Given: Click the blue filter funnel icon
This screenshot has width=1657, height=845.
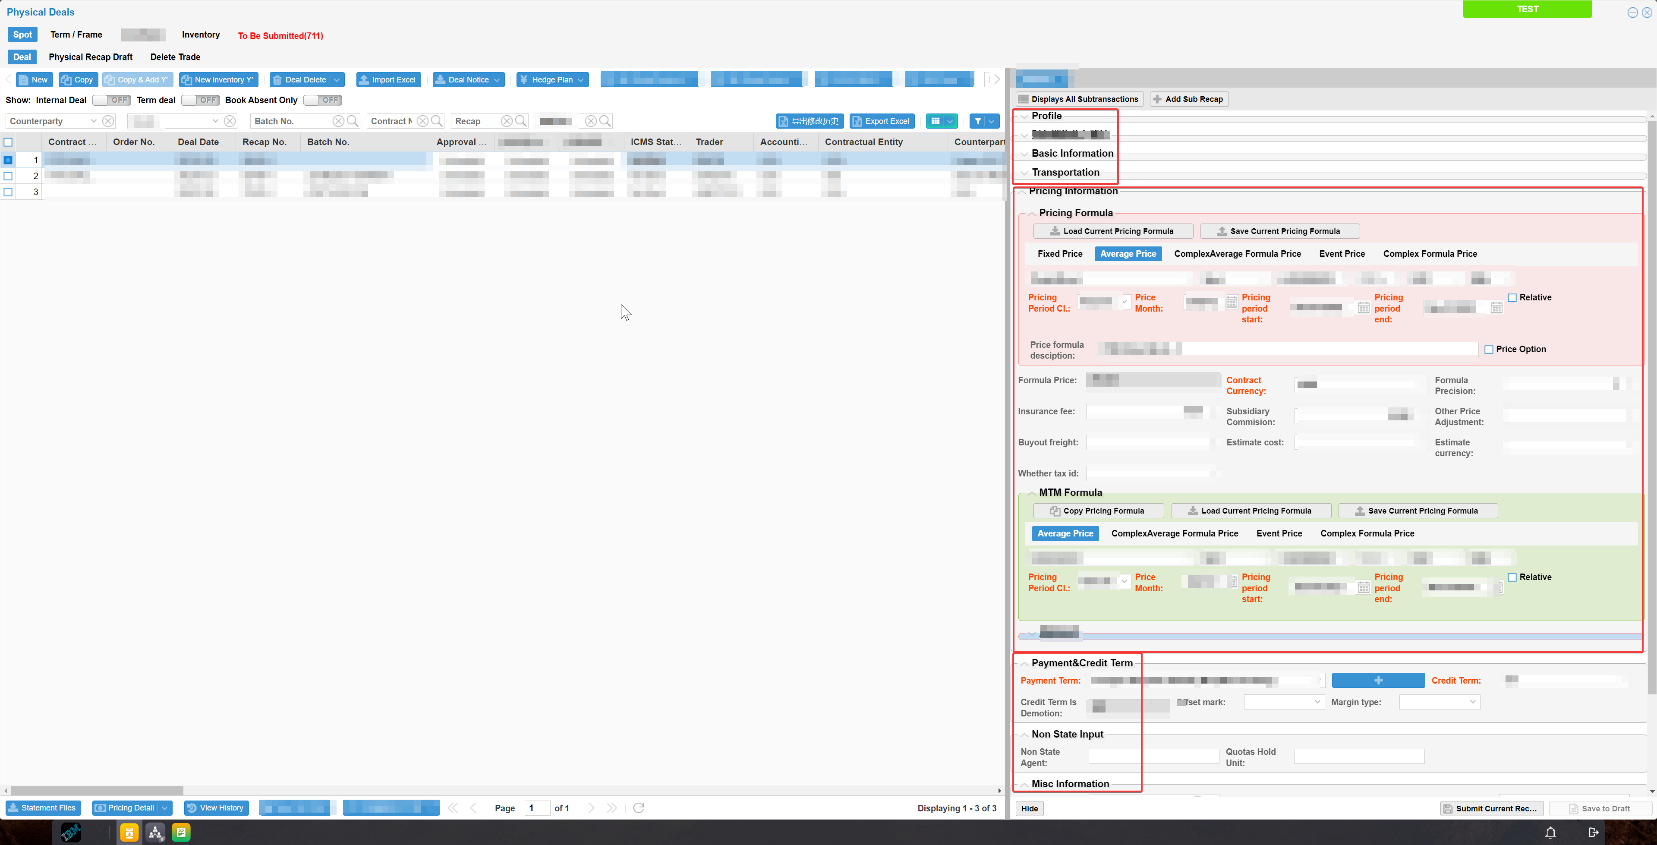Looking at the screenshot, I should pos(977,121).
